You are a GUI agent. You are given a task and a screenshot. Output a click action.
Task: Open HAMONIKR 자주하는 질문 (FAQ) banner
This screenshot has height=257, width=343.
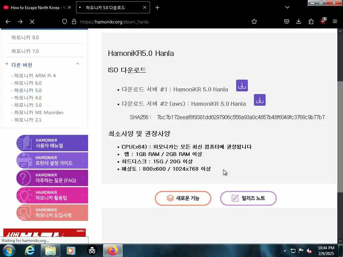52,178
